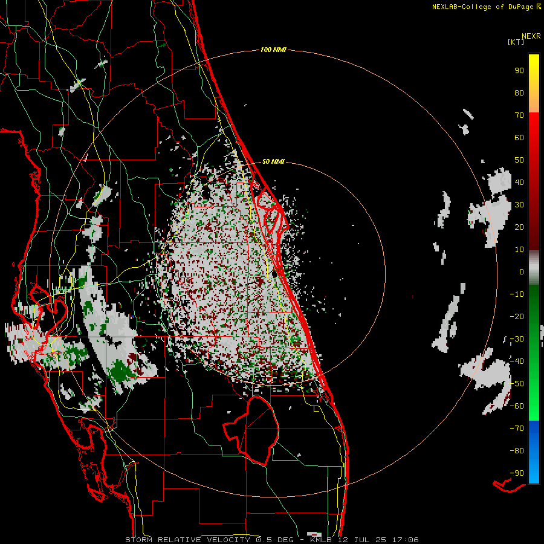Click the [KT] units label
The image size is (544, 544).
coord(516,42)
